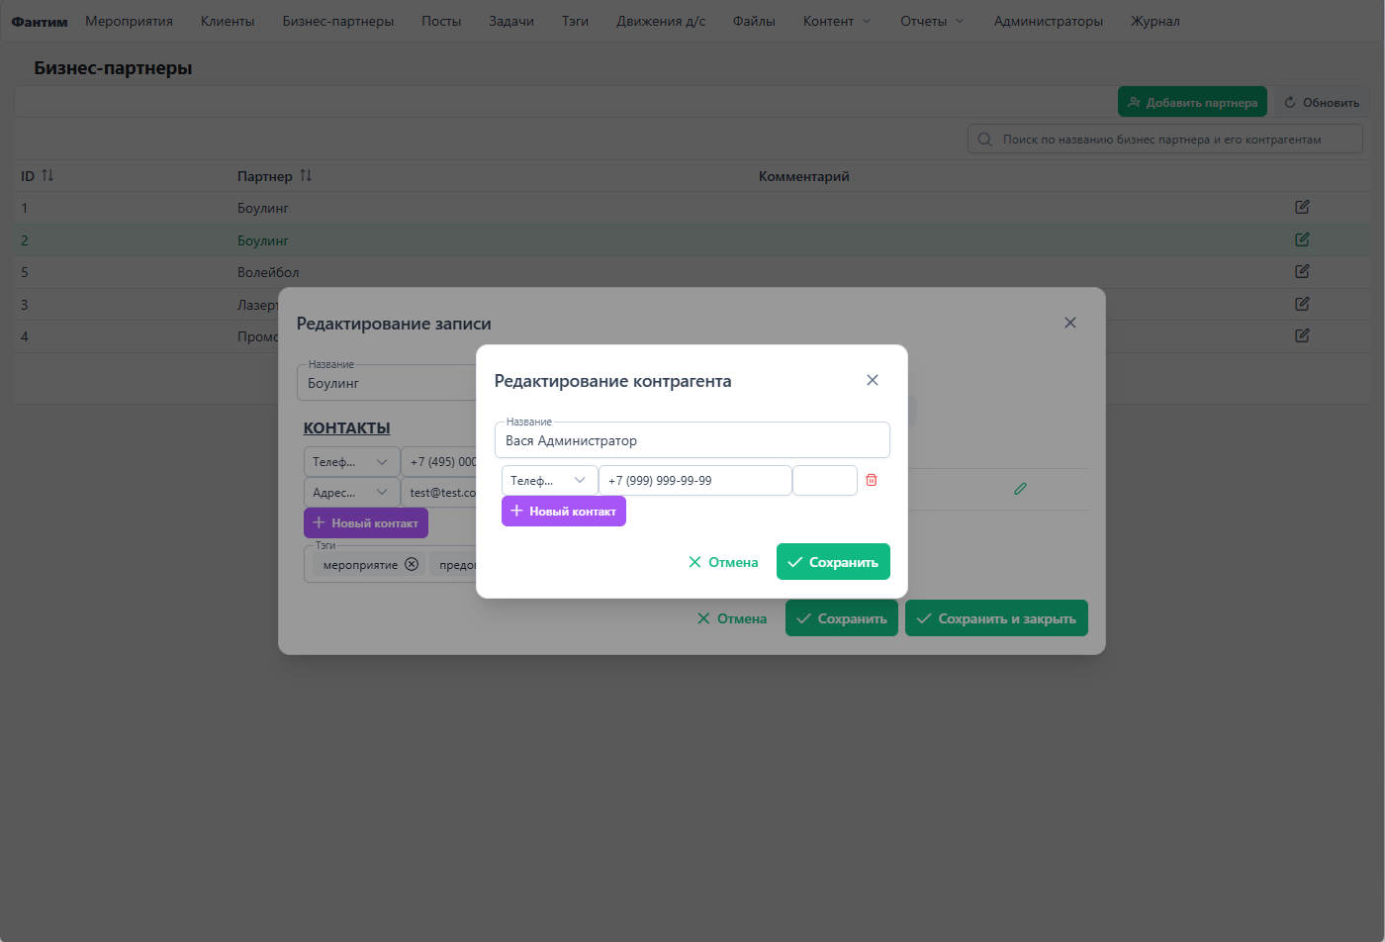The width and height of the screenshot is (1385, 942).
Task: Click the green pencil edit icon in partner dialog
Action: [1020, 488]
